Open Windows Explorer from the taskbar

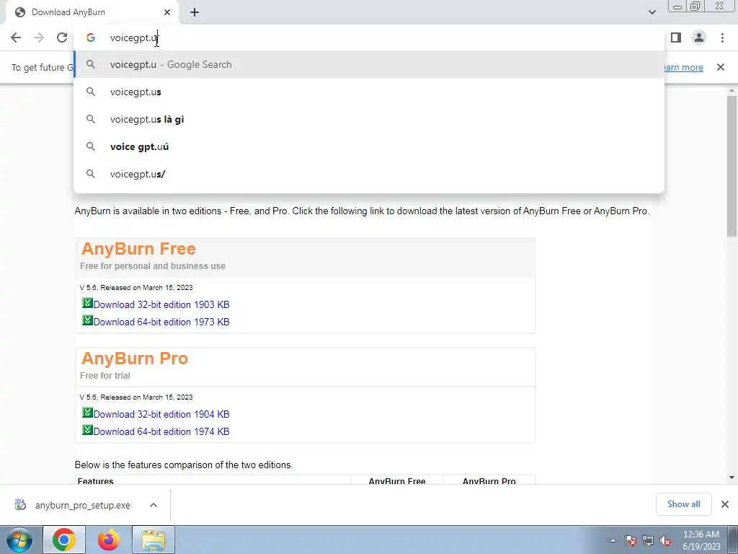pyautogui.click(x=154, y=540)
